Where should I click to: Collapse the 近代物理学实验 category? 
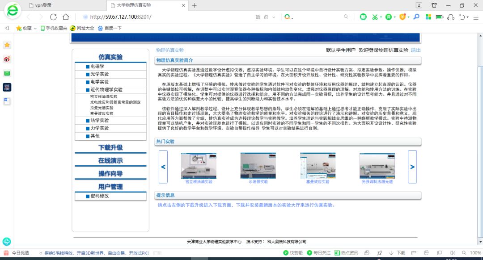106,89
